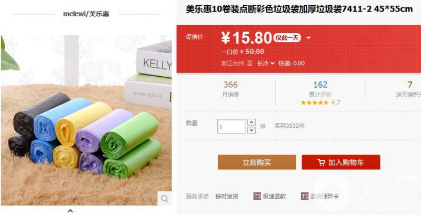Open the 长沙 destination city dropdown
This screenshot has height=215, width=421.
tap(266, 64)
